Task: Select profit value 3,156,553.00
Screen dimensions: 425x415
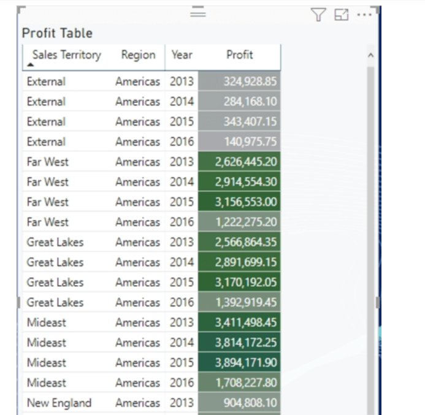Action: 246,202
